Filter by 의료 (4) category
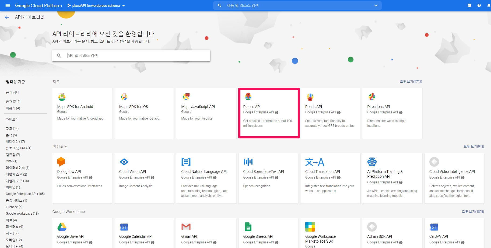The image size is (491, 248). click(x=11, y=220)
